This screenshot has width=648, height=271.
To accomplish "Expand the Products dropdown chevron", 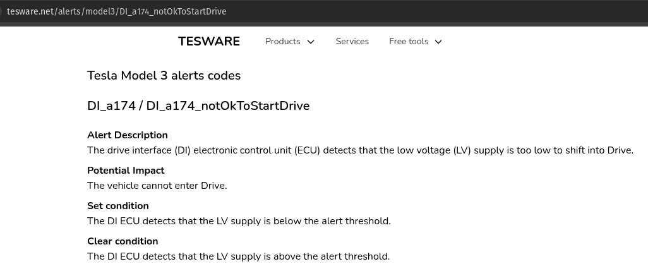I will pos(311,42).
